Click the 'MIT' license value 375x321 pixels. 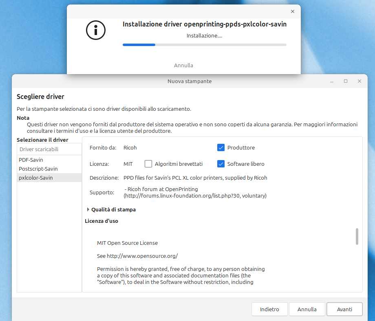click(x=128, y=164)
